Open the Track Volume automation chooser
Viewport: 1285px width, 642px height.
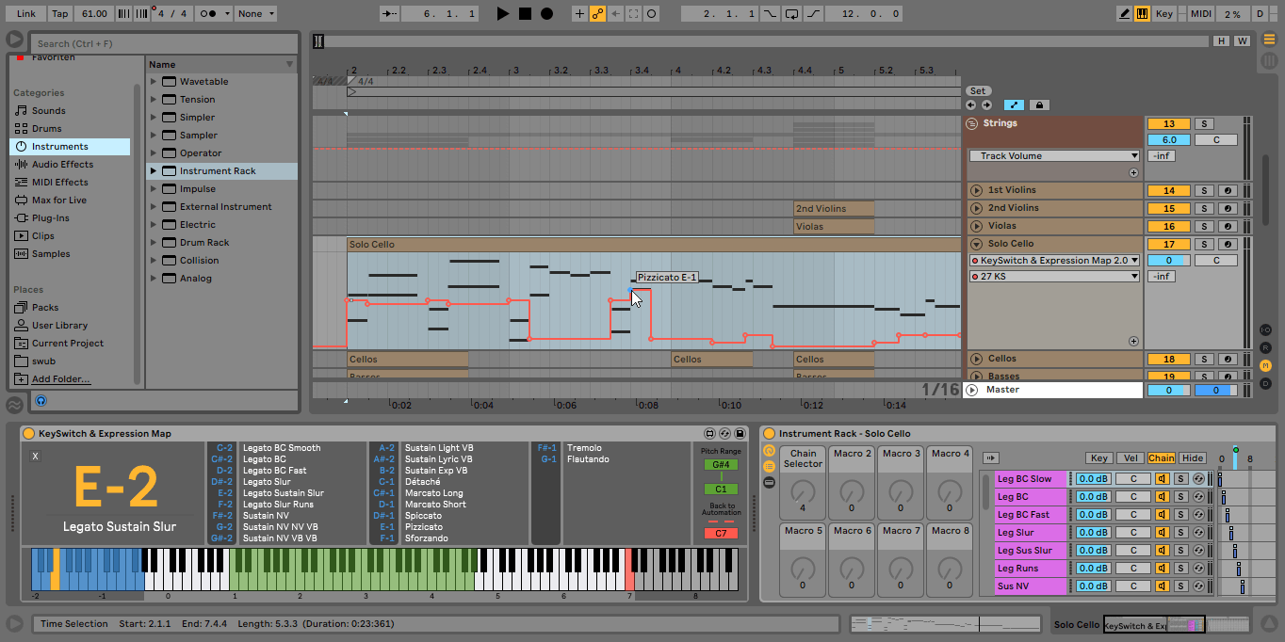(x=1054, y=156)
